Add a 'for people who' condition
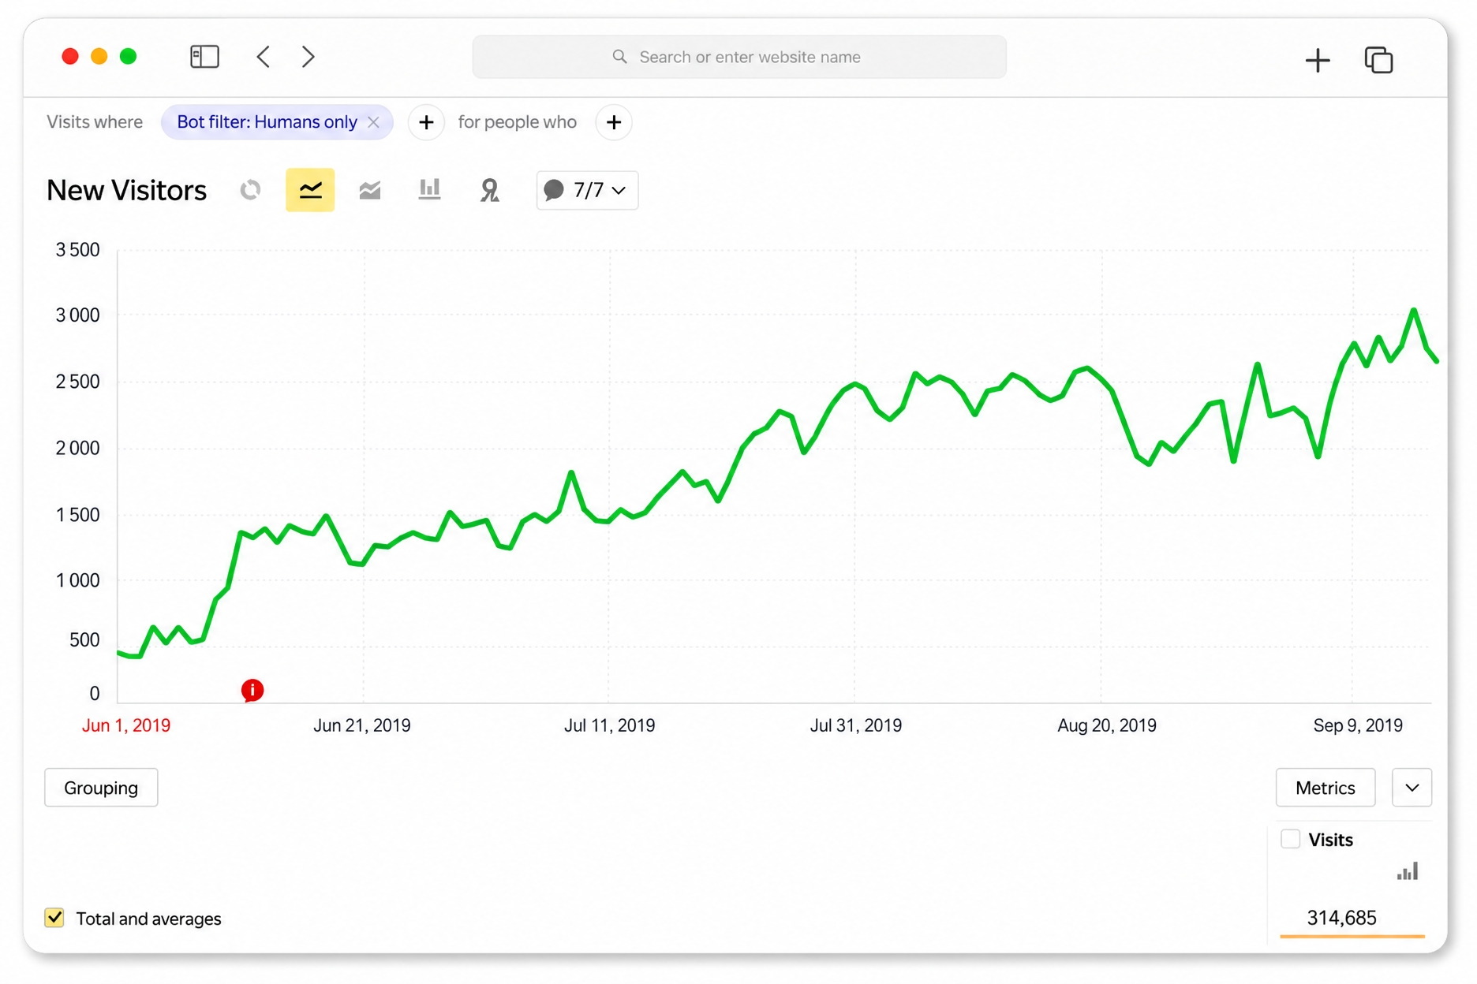This screenshot has width=1477, height=984. coord(614,122)
